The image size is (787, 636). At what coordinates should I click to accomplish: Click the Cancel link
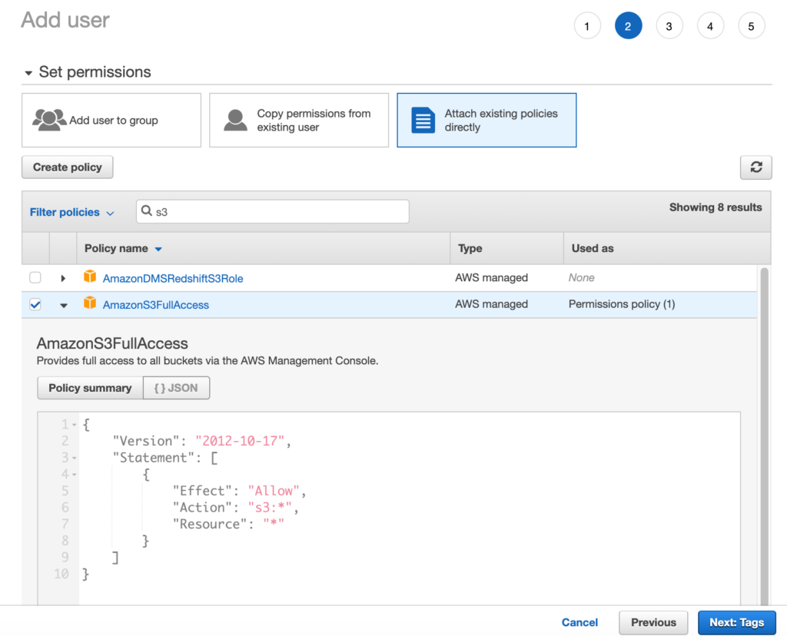tap(579, 622)
